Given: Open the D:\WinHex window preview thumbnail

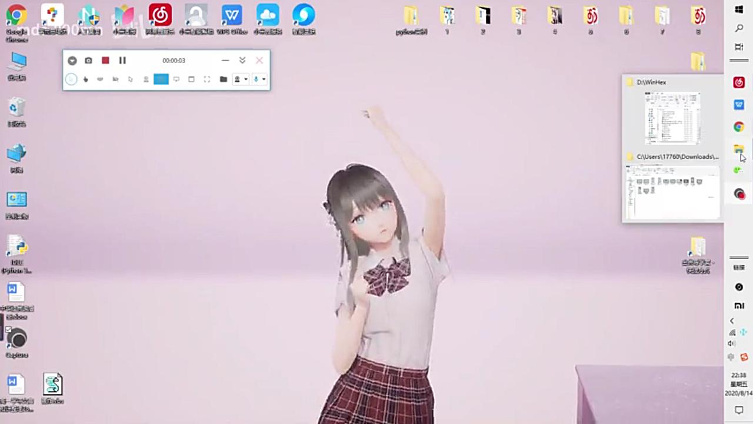Looking at the screenshot, I should [672, 118].
